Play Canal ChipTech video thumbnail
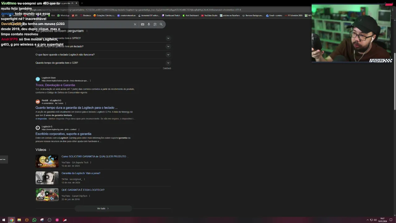Viewport: 396px width, 223px height. coord(47,195)
